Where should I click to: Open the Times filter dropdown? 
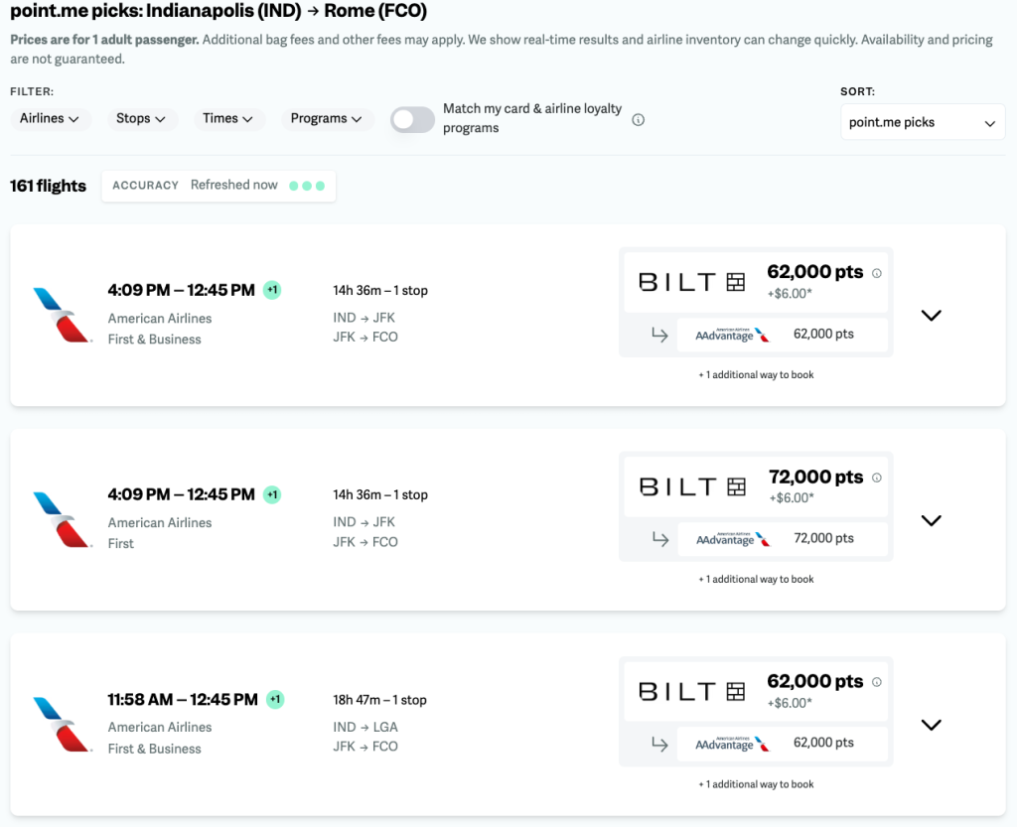coord(227,118)
